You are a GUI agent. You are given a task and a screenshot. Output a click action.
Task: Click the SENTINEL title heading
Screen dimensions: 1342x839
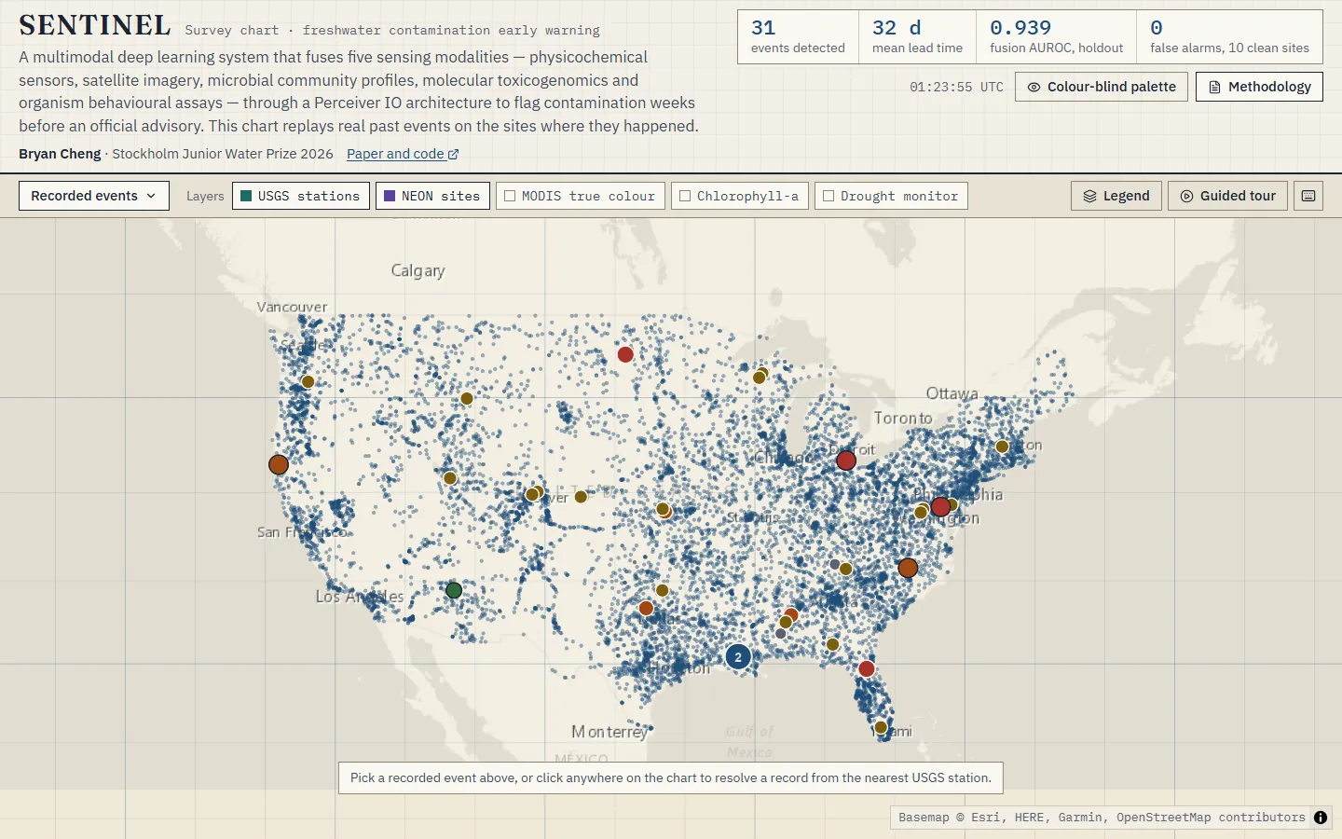click(95, 26)
